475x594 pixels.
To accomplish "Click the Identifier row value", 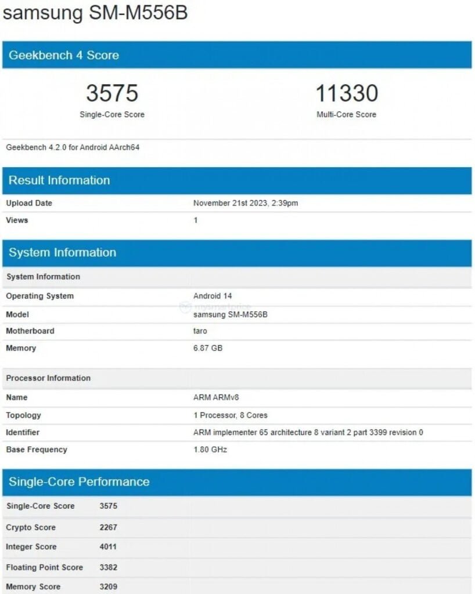I will [x=308, y=432].
